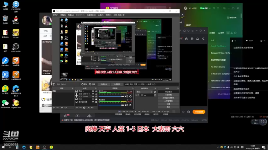Open scene transition properties gear
The height and width of the screenshot is (150, 268).
(x=155, y=92)
